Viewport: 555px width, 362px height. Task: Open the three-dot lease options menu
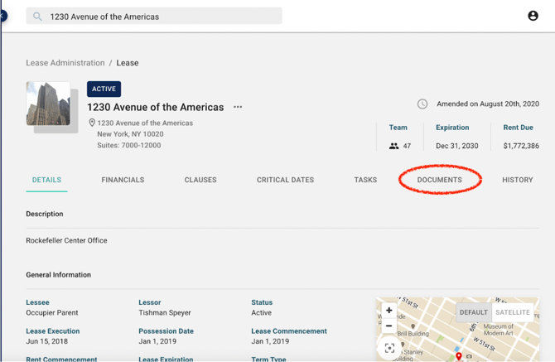(238, 107)
